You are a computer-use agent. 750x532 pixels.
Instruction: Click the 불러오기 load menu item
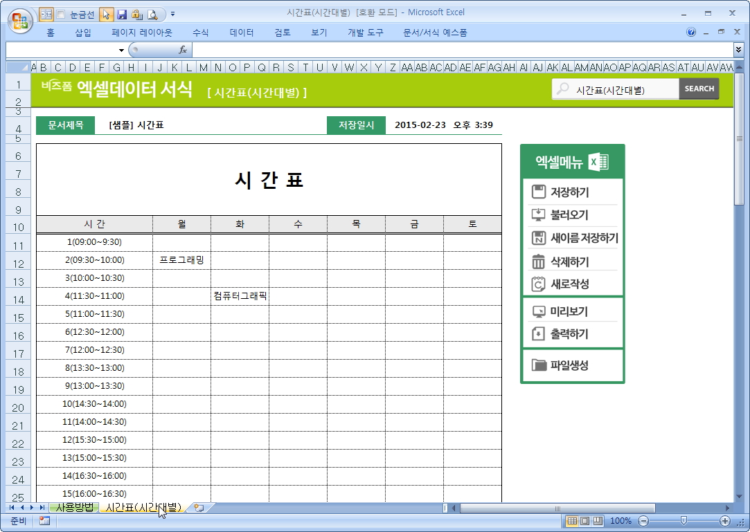572,214
